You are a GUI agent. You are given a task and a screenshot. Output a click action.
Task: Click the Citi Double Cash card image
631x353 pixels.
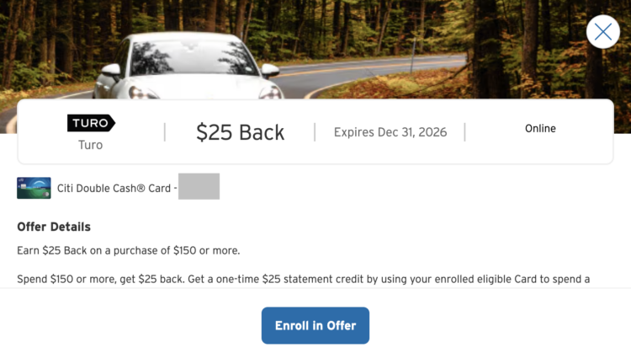34,188
